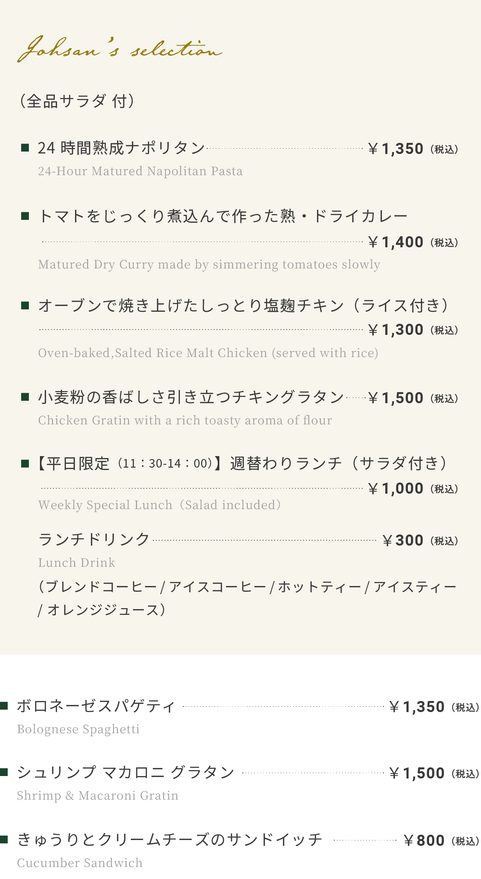
Task: Click the ¥300 lunch drink price
Action: [403, 540]
